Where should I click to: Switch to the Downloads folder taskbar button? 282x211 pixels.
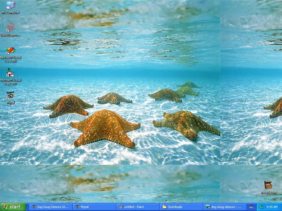(181, 207)
